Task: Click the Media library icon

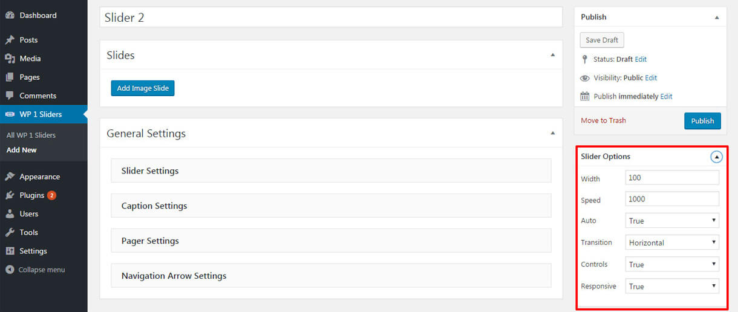Action: (10, 59)
